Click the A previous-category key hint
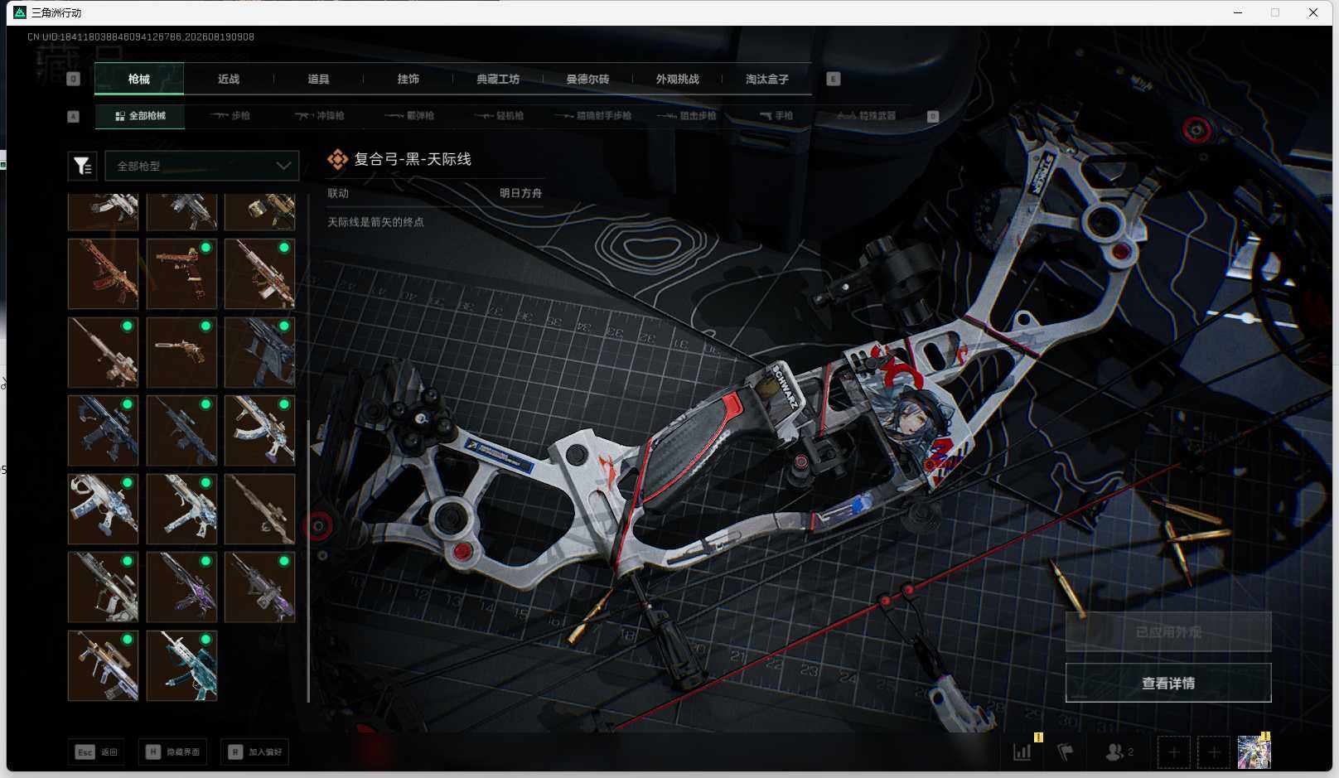Image resolution: width=1339 pixels, height=778 pixels. point(73,117)
